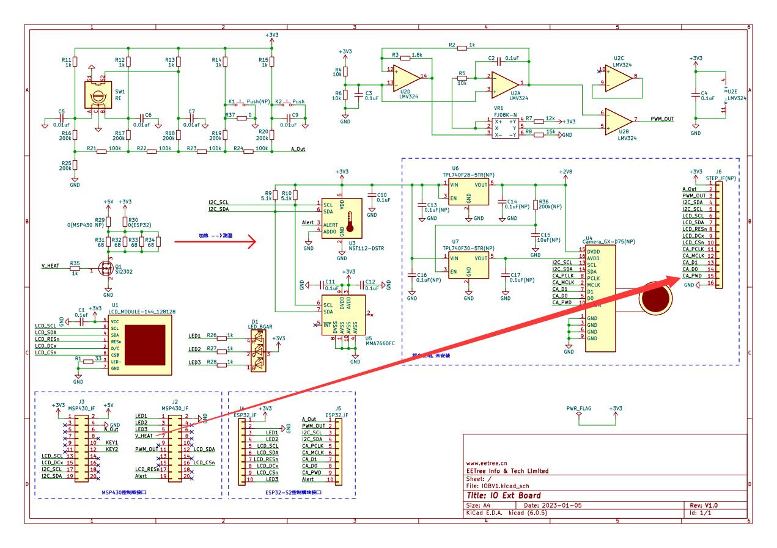Select the R1 33 ohm resistor
777x548 pixels.
(x=89, y=361)
